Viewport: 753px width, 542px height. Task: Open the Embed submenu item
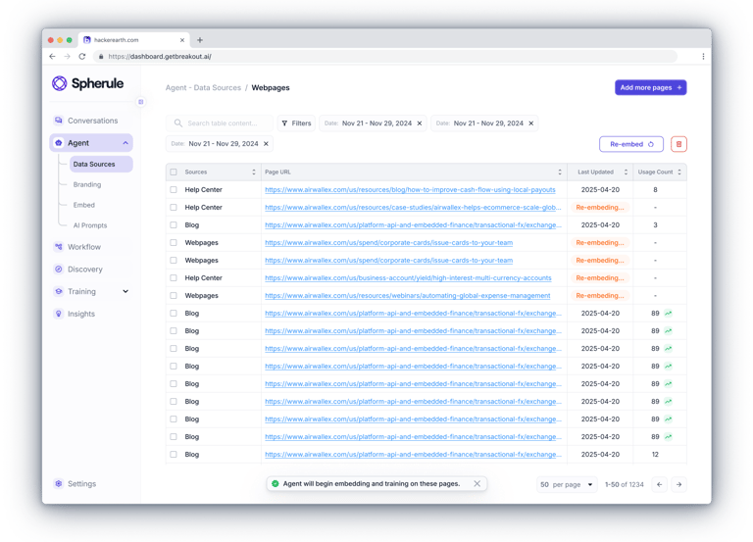[84, 205]
